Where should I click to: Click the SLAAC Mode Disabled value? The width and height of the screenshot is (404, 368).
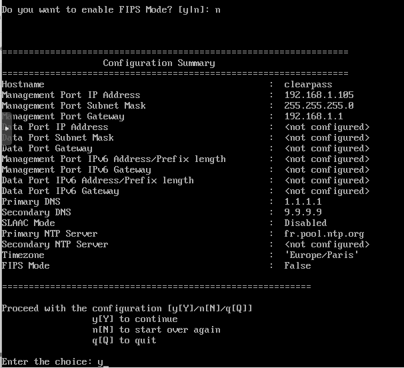pyautogui.click(x=305, y=223)
